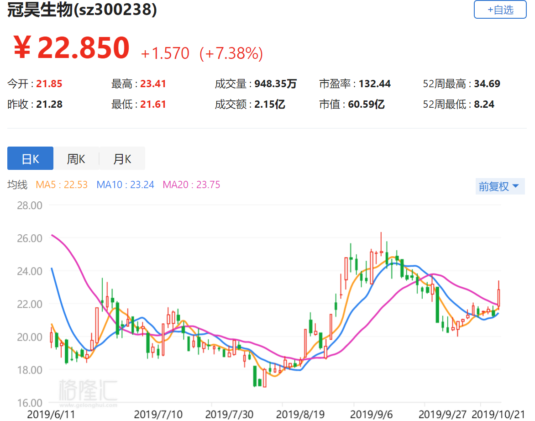Click the 2019/9/6 date axis label

pos(371,415)
